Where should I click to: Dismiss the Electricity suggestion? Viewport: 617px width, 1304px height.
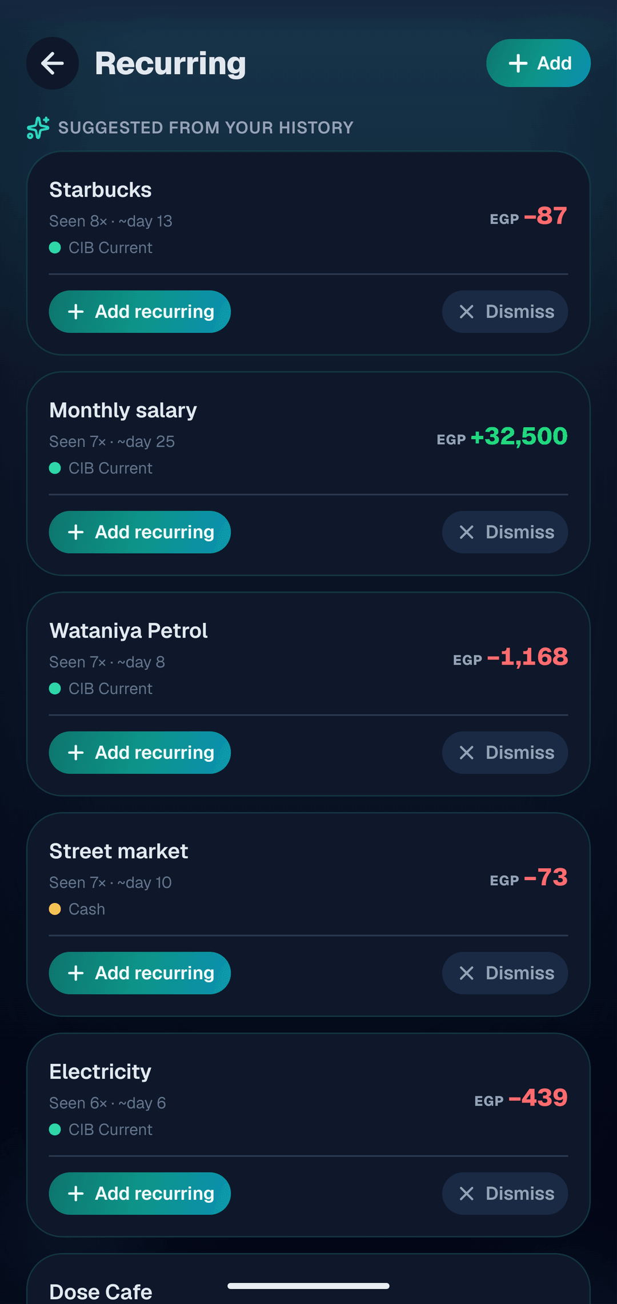click(x=505, y=1194)
